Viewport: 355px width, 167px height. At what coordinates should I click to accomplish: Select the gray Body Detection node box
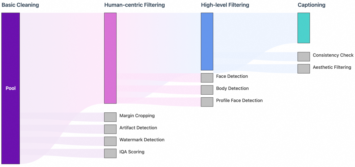pos(207,90)
